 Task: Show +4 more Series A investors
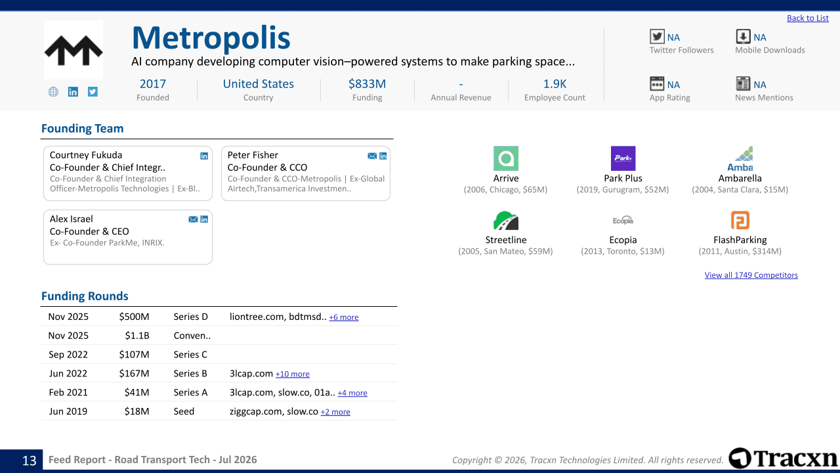pyautogui.click(x=352, y=393)
